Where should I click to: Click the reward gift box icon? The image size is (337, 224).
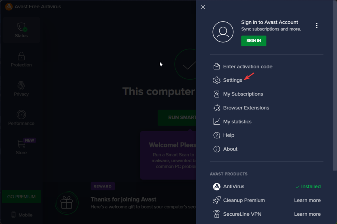pyautogui.click(x=67, y=203)
